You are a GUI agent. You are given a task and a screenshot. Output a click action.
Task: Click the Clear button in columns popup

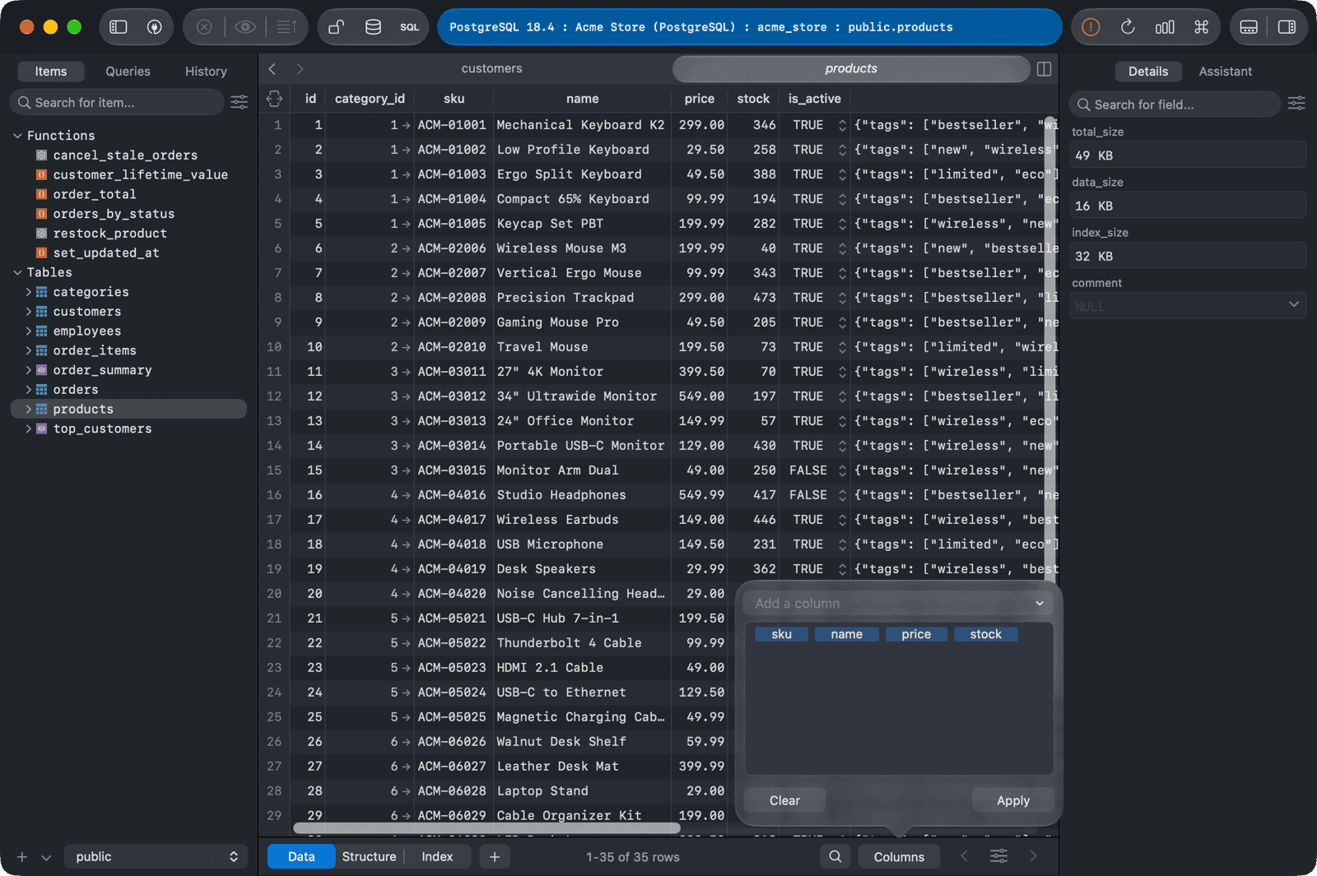click(784, 800)
